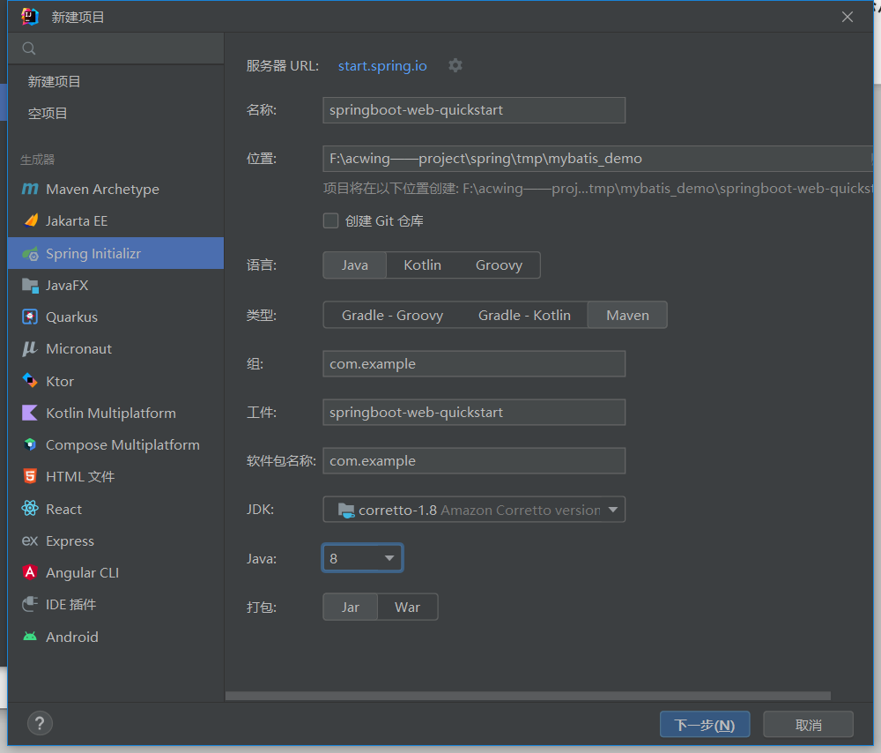The image size is (881, 753).
Task: Select the Maven Archetype generator
Action: [x=116, y=189]
